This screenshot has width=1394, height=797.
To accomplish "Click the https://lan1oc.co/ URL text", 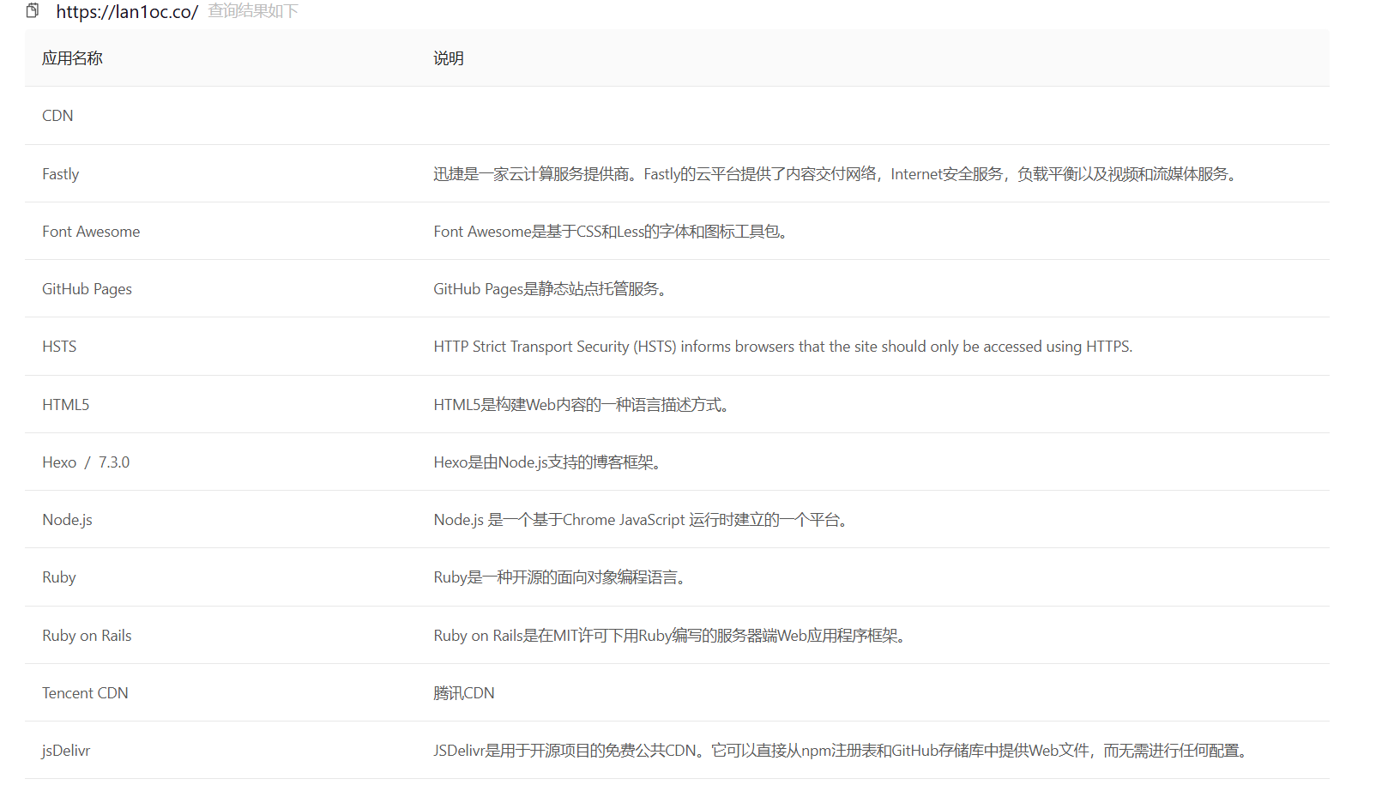I will point(127,12).
